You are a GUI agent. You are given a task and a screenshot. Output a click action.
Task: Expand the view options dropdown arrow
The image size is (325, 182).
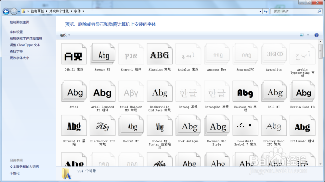click(308, 35)
